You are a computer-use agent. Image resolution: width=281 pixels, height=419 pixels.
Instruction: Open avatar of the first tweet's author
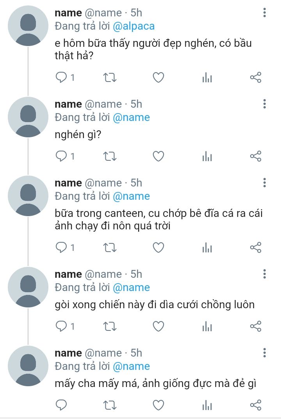28,26
